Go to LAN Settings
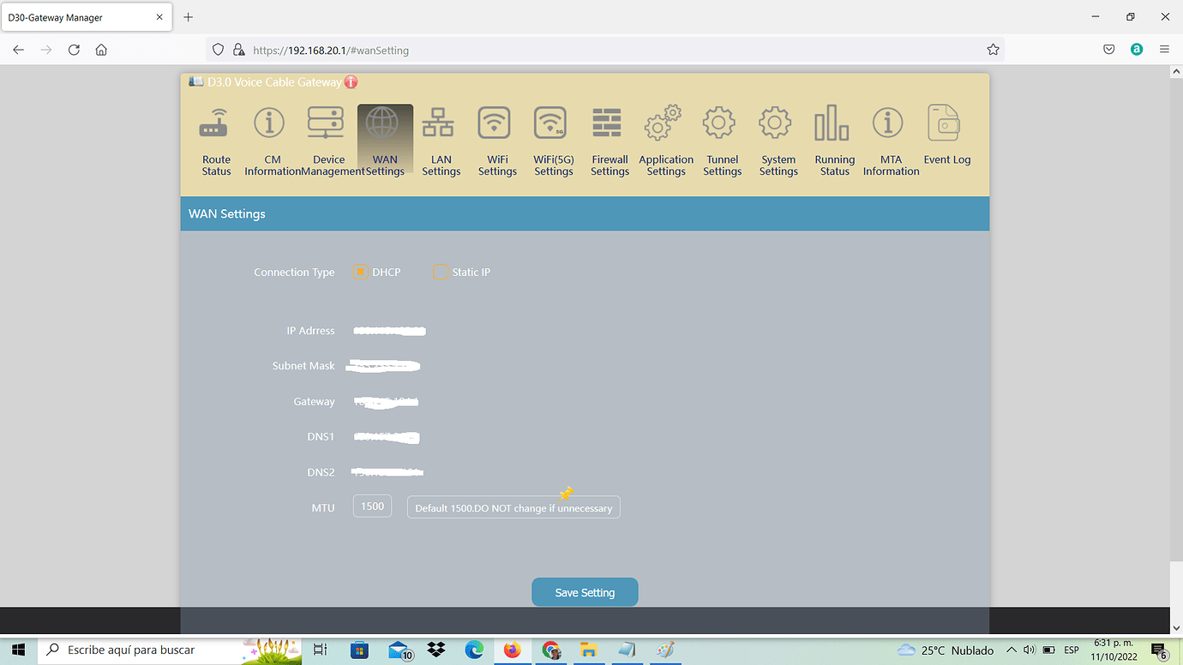Image resolution: width=1183 pixels, height=665 pixels. (x=441, y=139)
